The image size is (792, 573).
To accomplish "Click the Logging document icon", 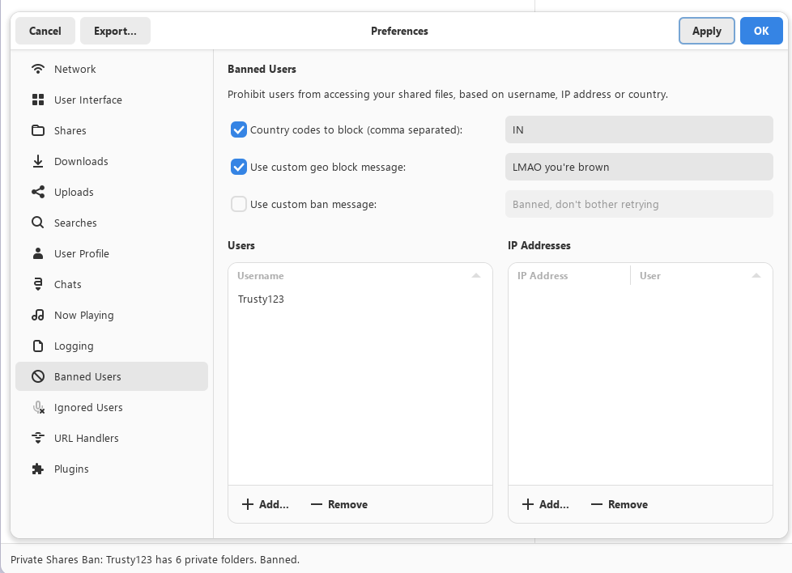I will tap(38, 346).
